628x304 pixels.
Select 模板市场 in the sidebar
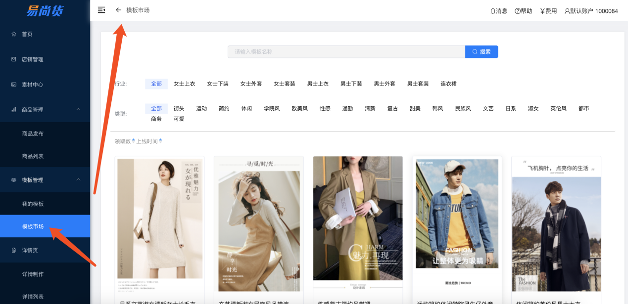(45, 226)
